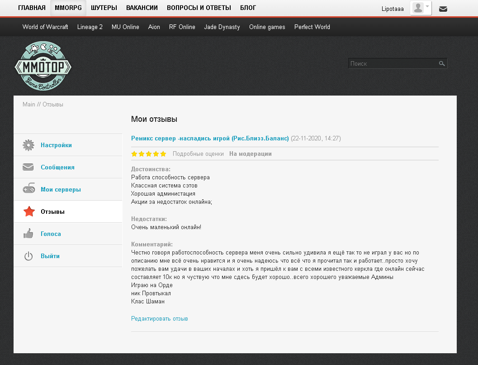Viewport: 478px width, 365px height.
Task: Click the search magnifier icon
Action: tap(442, 64)
